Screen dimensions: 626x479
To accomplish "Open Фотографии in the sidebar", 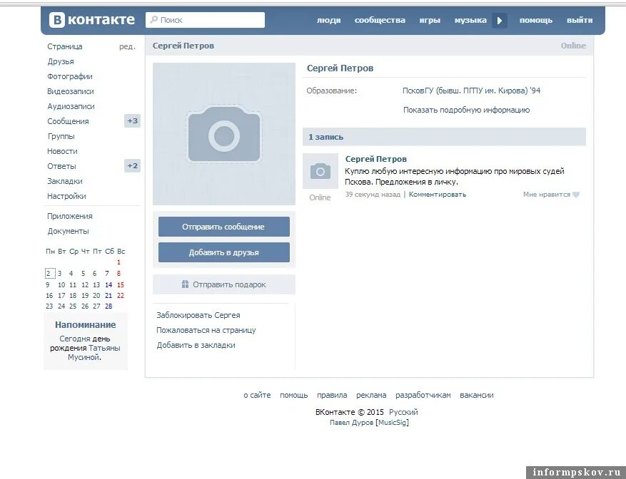I will [x=69, y=76].
